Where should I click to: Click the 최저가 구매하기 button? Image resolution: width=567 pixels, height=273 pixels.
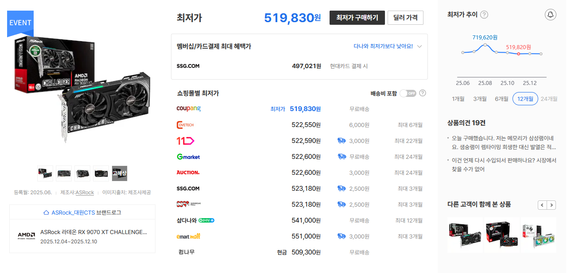pyautogui.click(x=357, y=18)
